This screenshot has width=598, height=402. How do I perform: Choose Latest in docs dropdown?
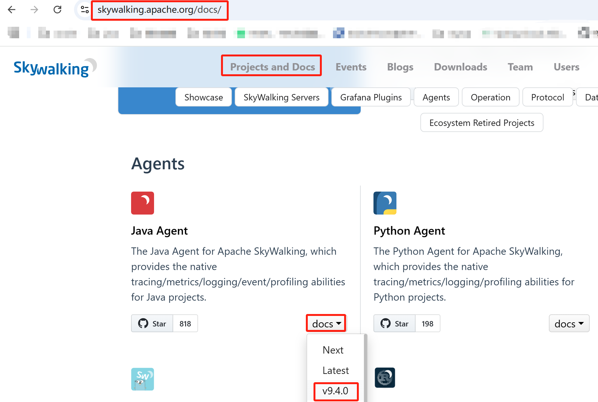pos(336,370)
